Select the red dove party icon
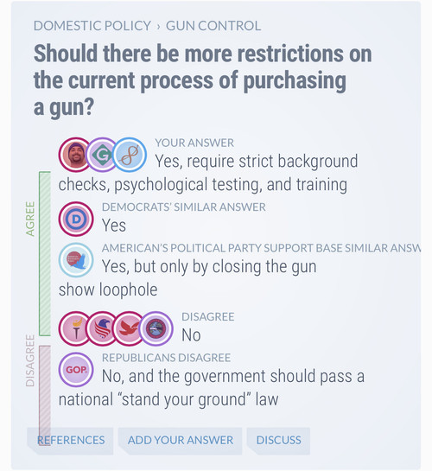This screenshot has width=432, height=471. tap(129, 328)
